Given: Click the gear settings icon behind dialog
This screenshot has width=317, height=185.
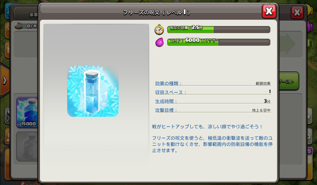Looking at the screenshot, I should [309, 137].
